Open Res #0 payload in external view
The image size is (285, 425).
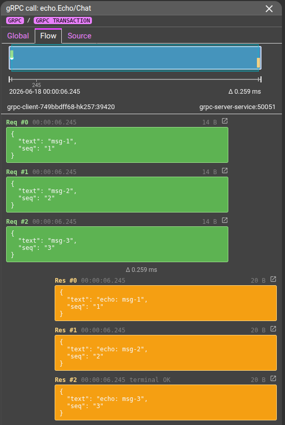[273, 279]
